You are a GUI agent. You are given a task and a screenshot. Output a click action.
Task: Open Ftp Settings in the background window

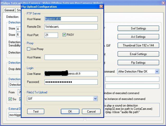pyautogui.click(x=138, y=63)
